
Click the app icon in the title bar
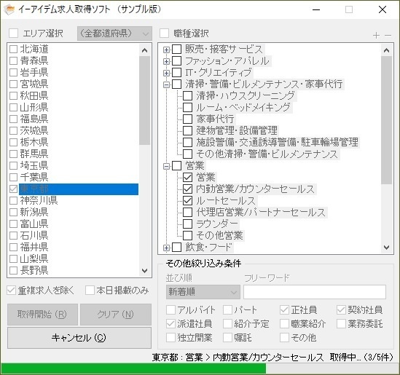(9, 9)
